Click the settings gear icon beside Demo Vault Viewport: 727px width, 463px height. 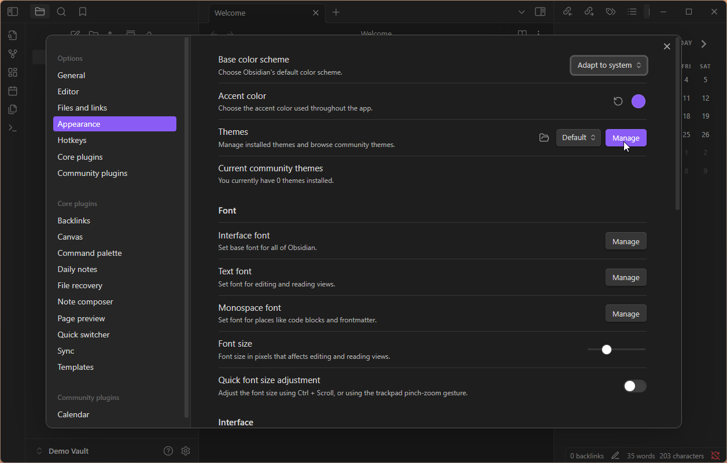(186, 451)
